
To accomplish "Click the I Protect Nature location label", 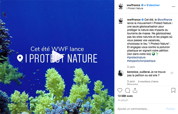I will point(135,8).
